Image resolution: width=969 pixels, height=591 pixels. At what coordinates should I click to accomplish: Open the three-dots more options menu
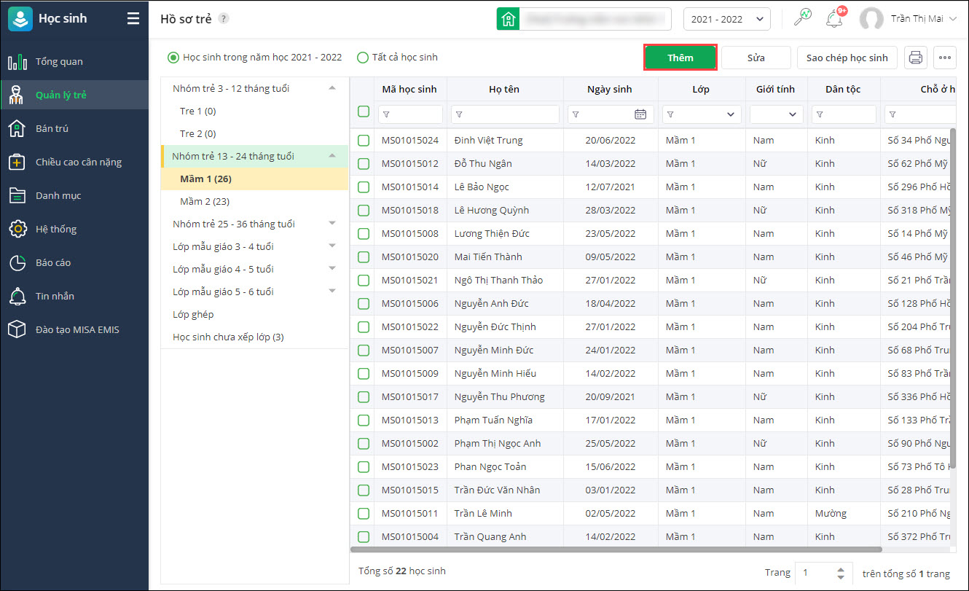[945, 58]
